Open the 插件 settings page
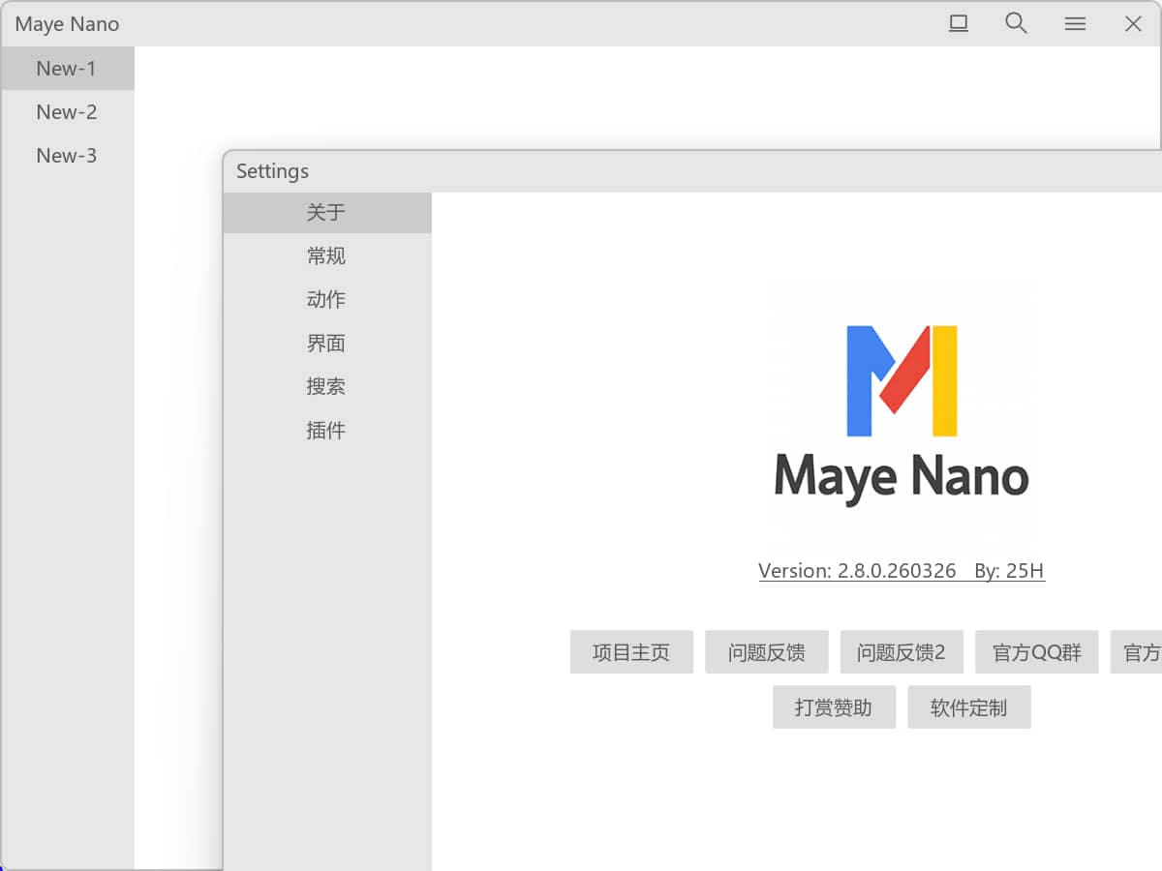Screen dimensions: 1162x871 click(x=327, y=431)
